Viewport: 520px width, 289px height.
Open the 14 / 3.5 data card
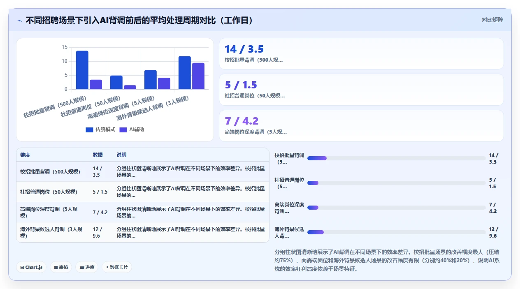pos(361,54)
